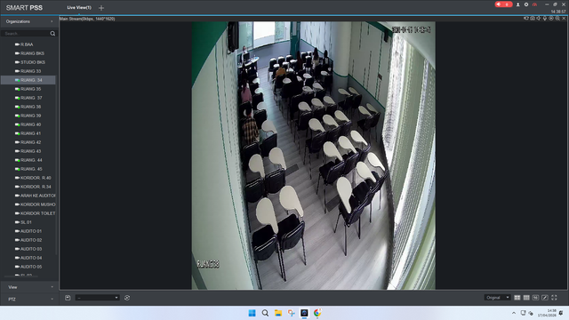Expand the PTZ panel
This screenshot has width=569, height=320.
29,300
